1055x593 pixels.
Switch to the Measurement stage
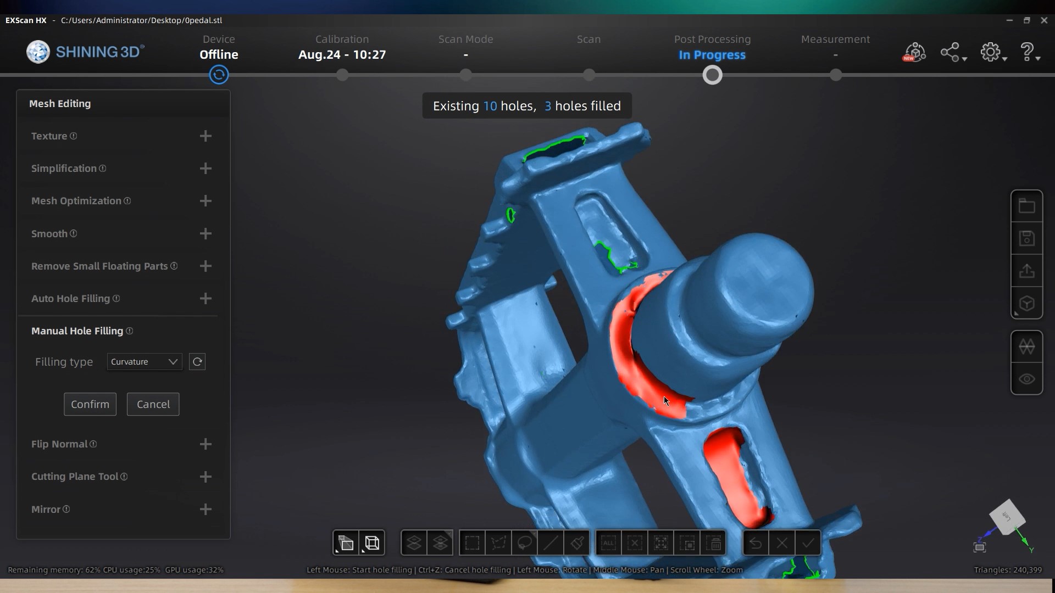pos(835,47)
